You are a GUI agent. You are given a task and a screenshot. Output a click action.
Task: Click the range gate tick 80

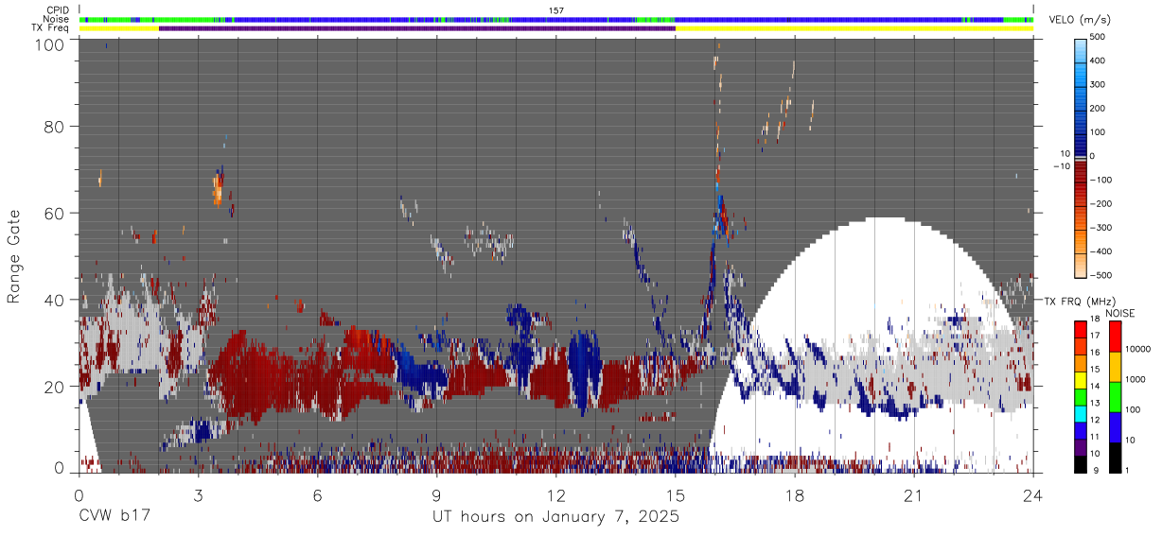[x=55, y=126]
